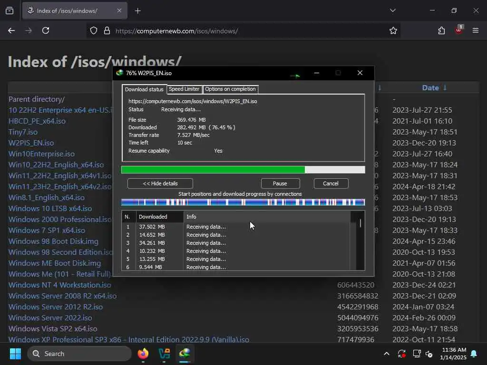Image resolution: width=487 pixels, height=365 pixels.
Task: Open the VS taskbar app icon
Action: pyautogui.click(x=164, y=354)
